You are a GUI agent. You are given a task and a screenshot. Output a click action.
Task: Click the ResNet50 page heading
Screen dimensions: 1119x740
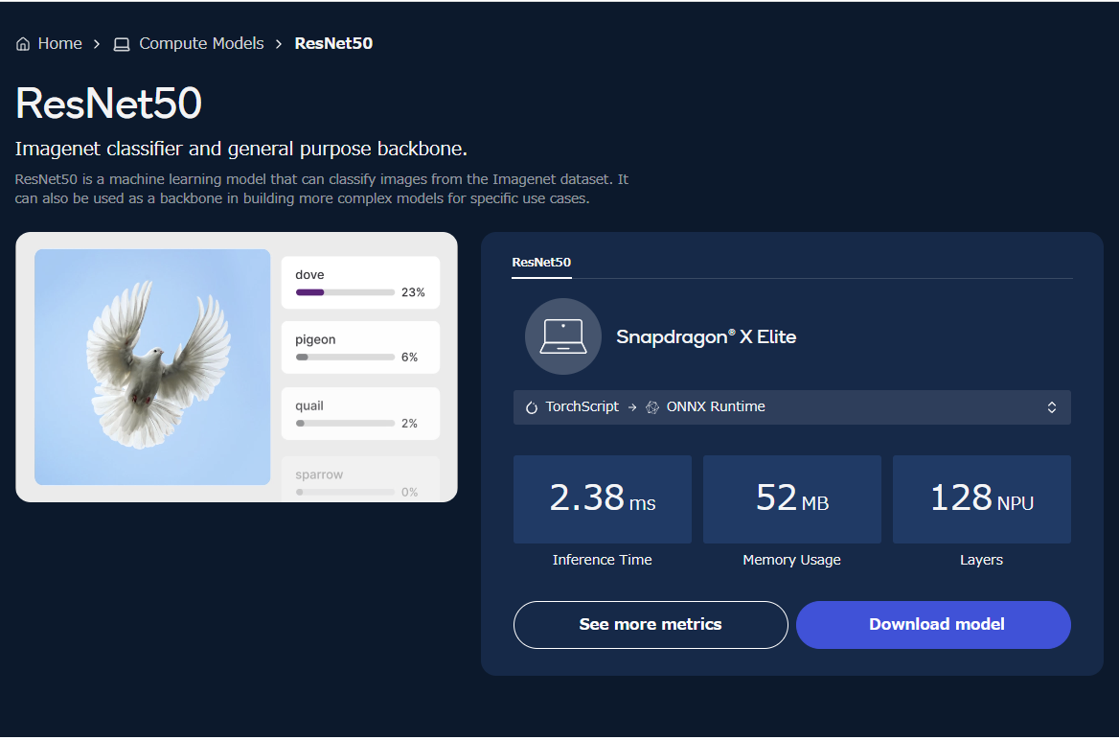click(108, 104)
